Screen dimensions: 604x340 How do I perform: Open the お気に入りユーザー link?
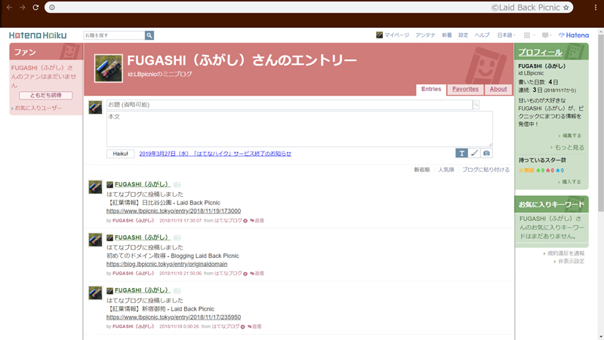coord(39,108)
